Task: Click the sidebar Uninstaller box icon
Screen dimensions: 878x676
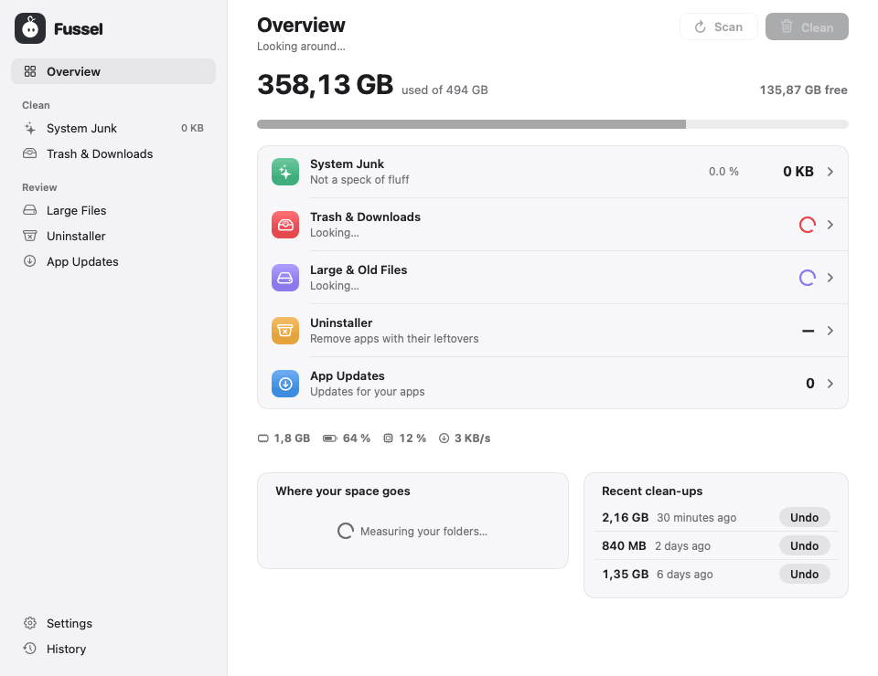Action: (x=30, y=236)
